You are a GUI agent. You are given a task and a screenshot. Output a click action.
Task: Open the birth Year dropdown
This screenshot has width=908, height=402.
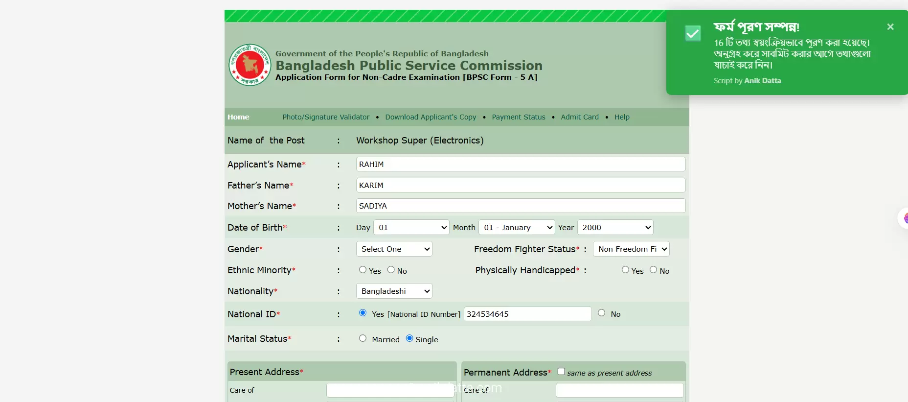tap(615, 227)
